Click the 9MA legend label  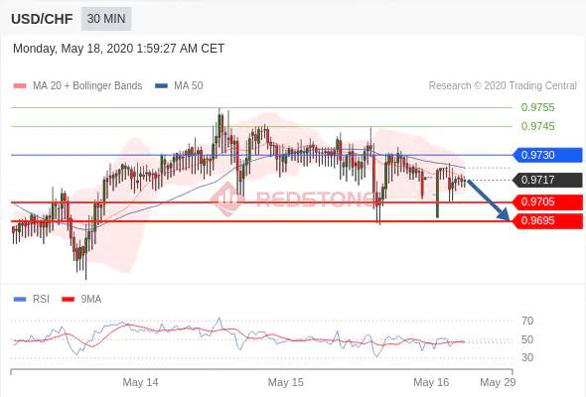pos(90,299)
